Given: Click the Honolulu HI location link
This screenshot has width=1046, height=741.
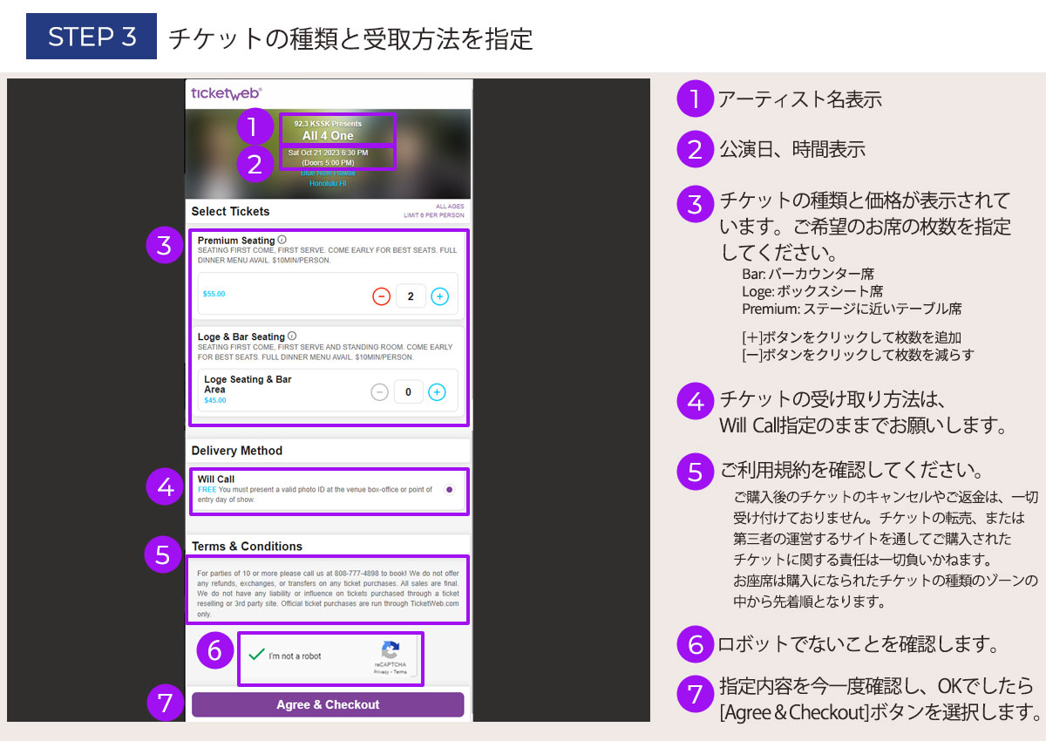Looking at the screenshot, I should click(x=328, y=185).
